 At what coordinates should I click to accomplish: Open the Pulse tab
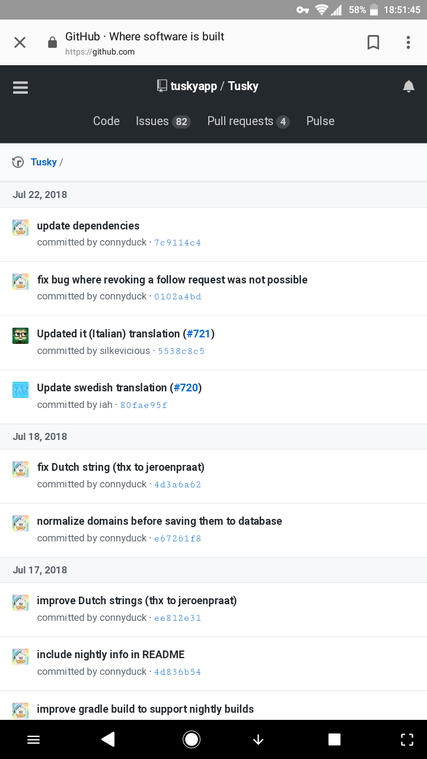[x=320, y=121]
